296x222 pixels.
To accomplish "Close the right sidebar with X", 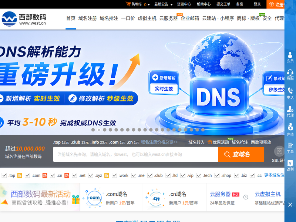I will 290,205.
